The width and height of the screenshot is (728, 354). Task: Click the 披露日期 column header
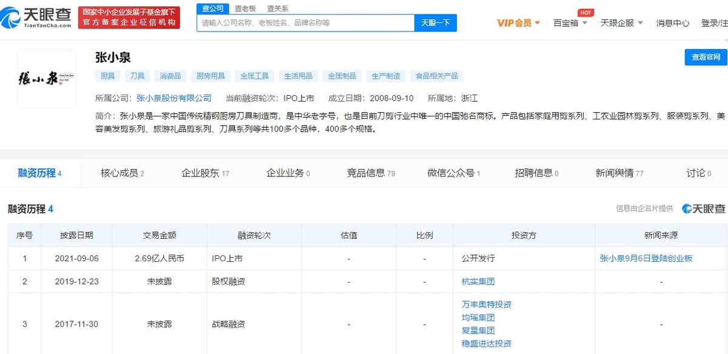(x=76, y=235)
